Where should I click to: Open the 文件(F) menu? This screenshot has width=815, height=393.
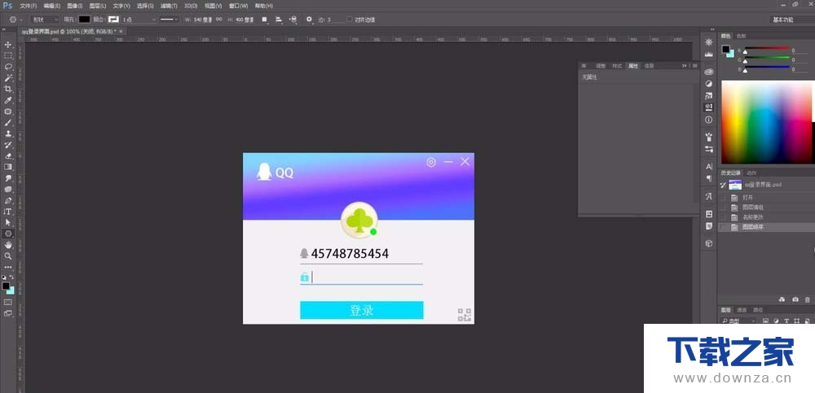pos(28,6)
